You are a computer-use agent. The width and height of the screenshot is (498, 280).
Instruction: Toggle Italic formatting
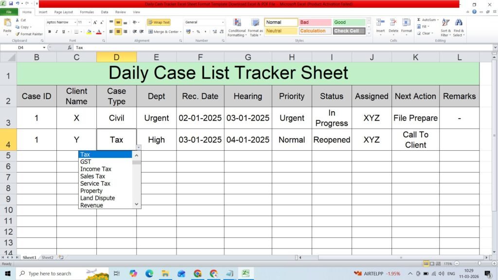click(56, 32)
